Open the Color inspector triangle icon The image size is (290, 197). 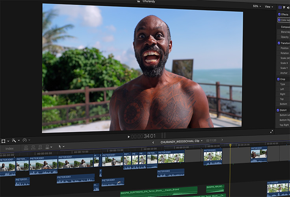[x=284, y=8]
